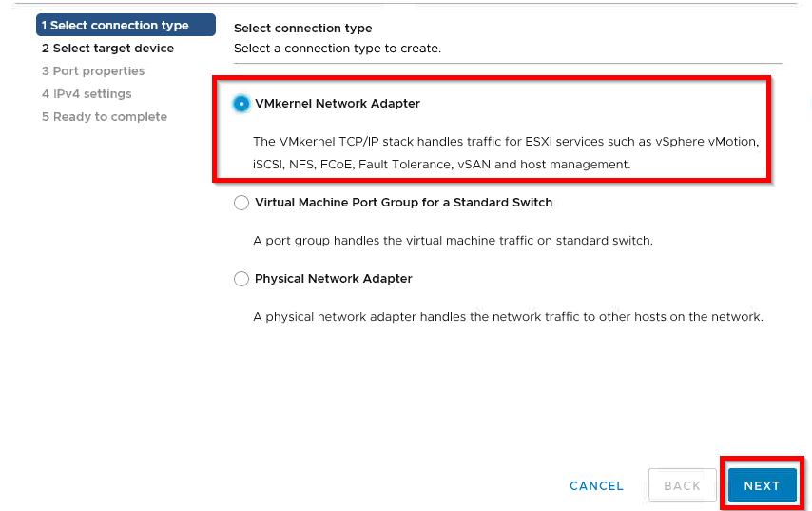Viewport: 812px width, 511px height.
Task: Jump to step 3 Port properties
Action: click(93, 71)
